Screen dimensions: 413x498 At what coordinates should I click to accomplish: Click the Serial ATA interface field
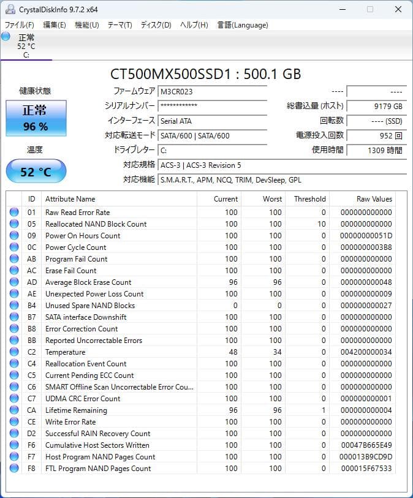(212, 121)
